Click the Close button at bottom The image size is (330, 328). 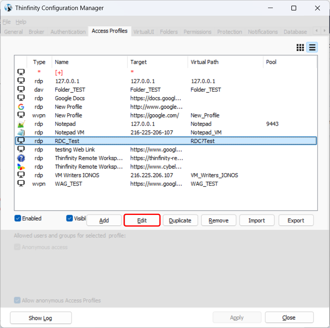pyautogui.click(x=289, y=318)
